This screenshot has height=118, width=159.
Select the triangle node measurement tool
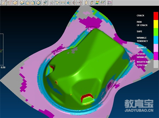click(58, 3)
